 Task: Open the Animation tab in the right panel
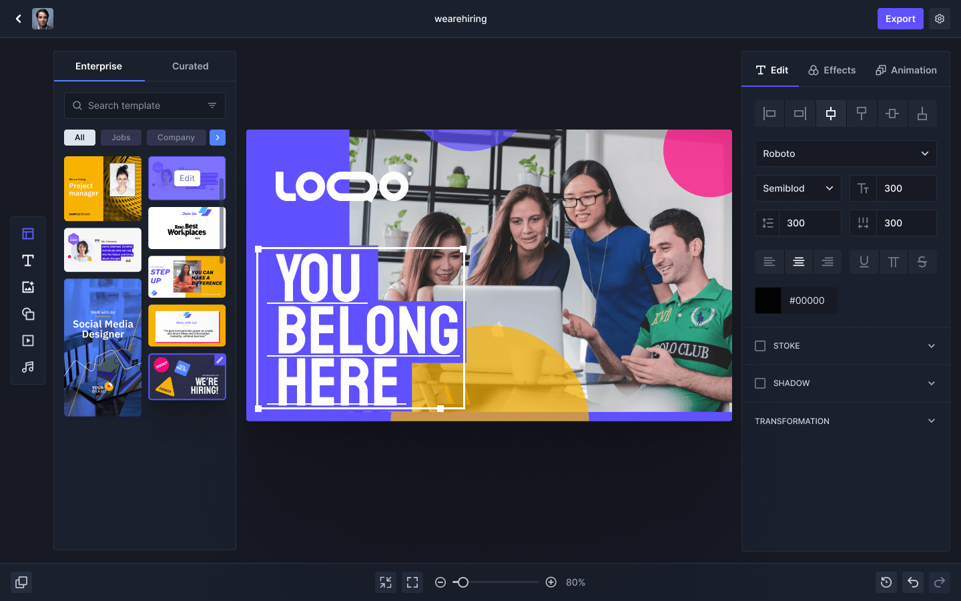(906, 70)
